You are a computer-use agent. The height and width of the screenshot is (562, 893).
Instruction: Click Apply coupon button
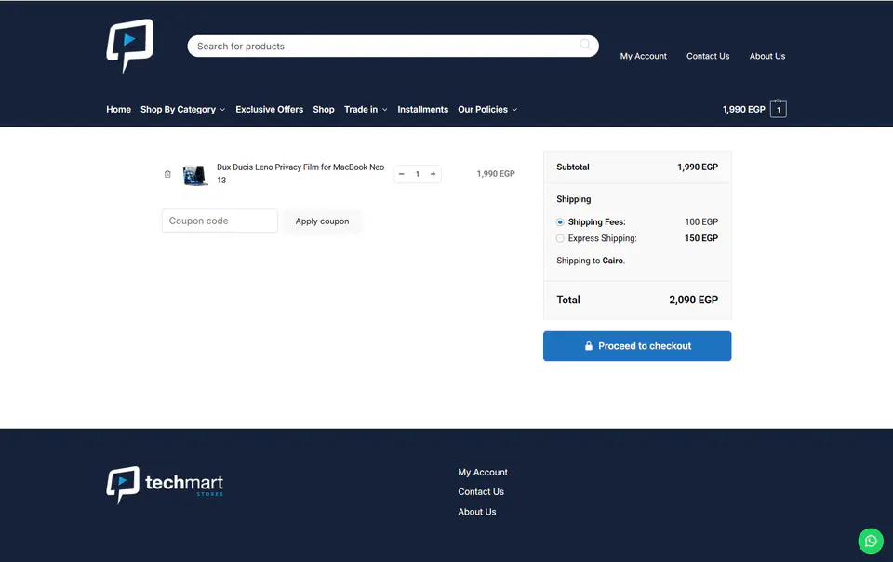click(x=322, y=221)
